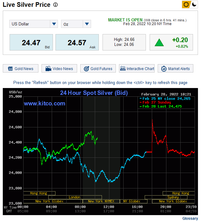The image size is (202, 221).
Task: Click the bar chart icon on Interactive Chart
Action: [123, 69]
